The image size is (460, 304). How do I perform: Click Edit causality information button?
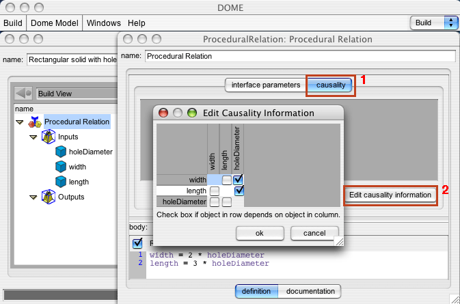click(390, 195)
